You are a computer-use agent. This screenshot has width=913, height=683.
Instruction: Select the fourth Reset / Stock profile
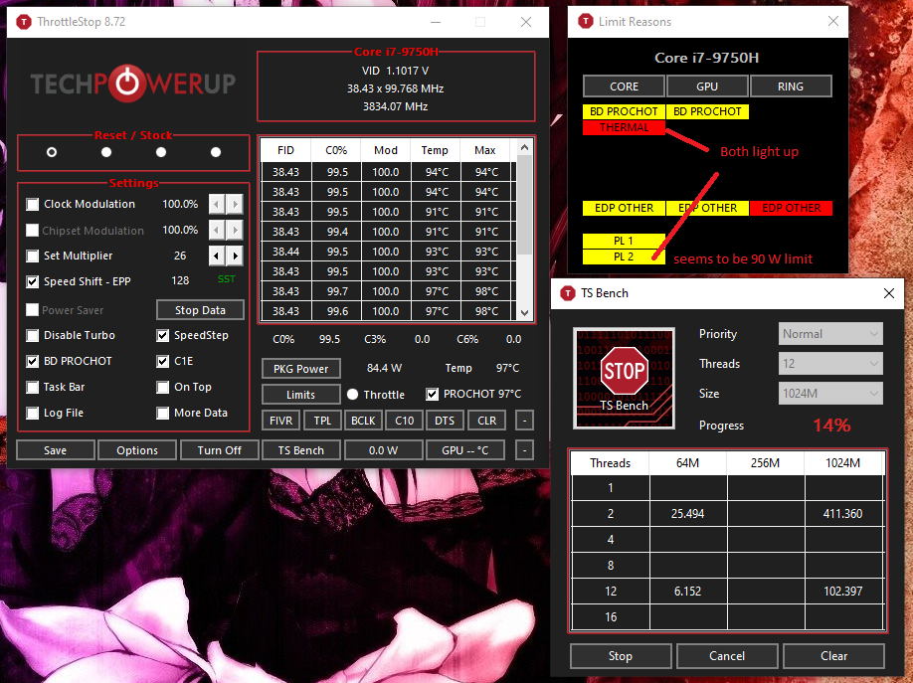tap(216, 152)
